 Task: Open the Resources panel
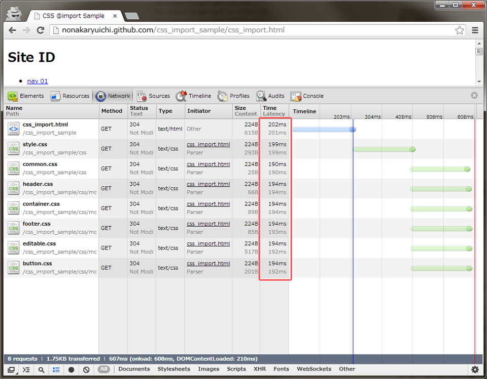(x=70, y=96)
